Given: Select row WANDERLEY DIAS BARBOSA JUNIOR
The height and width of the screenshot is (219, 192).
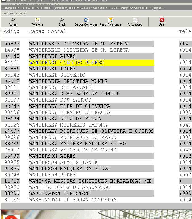Looking at the screenshot, I should (91, 94).
